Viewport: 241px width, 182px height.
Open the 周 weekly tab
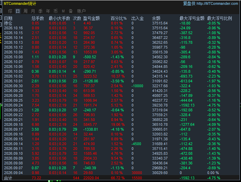click(25, 11)
